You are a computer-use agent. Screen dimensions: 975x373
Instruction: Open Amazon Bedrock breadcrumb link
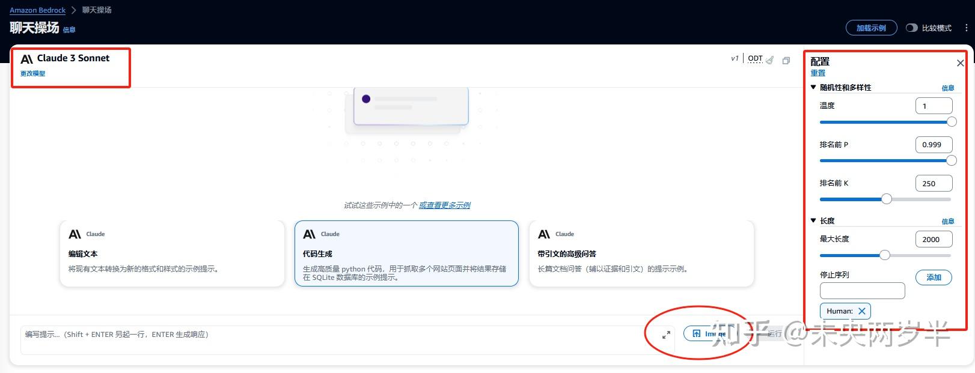click(37, 10)
